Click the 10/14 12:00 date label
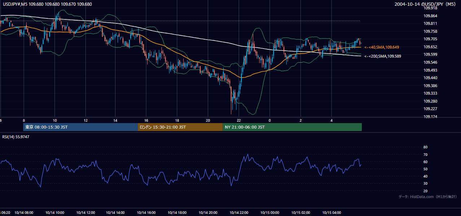Image resolution: width=461 pixels, height=216 pixels. point(85,213)
